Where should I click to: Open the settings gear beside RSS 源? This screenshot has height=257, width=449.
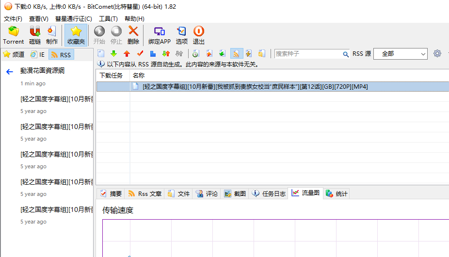coord(437,54)
